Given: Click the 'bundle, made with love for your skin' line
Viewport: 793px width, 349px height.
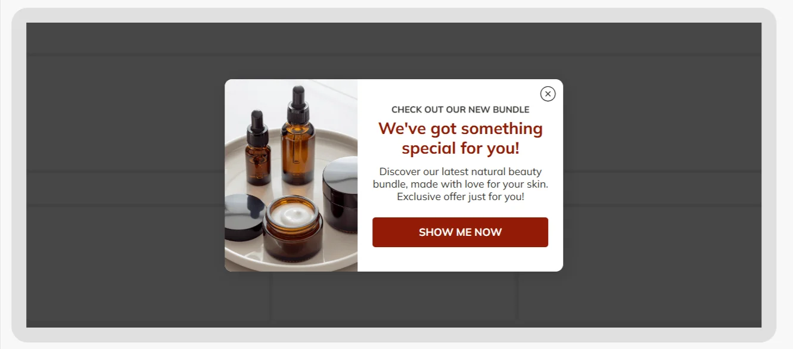Looking at the screenshot, I should 460,184.
